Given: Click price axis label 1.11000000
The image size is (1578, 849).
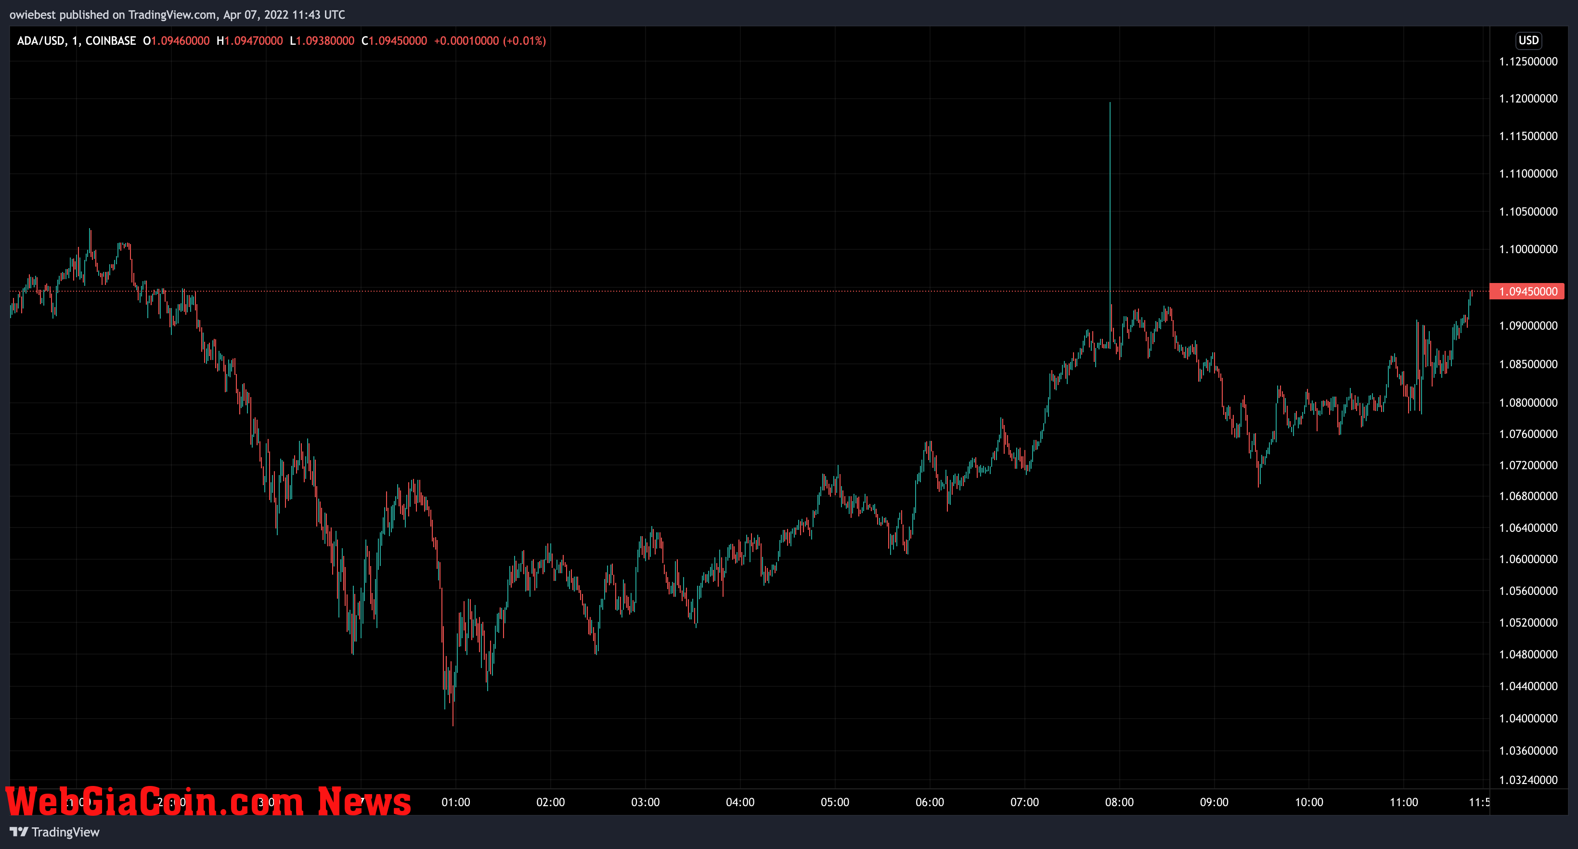Looking at the screenshot, I should (1528, 174).
